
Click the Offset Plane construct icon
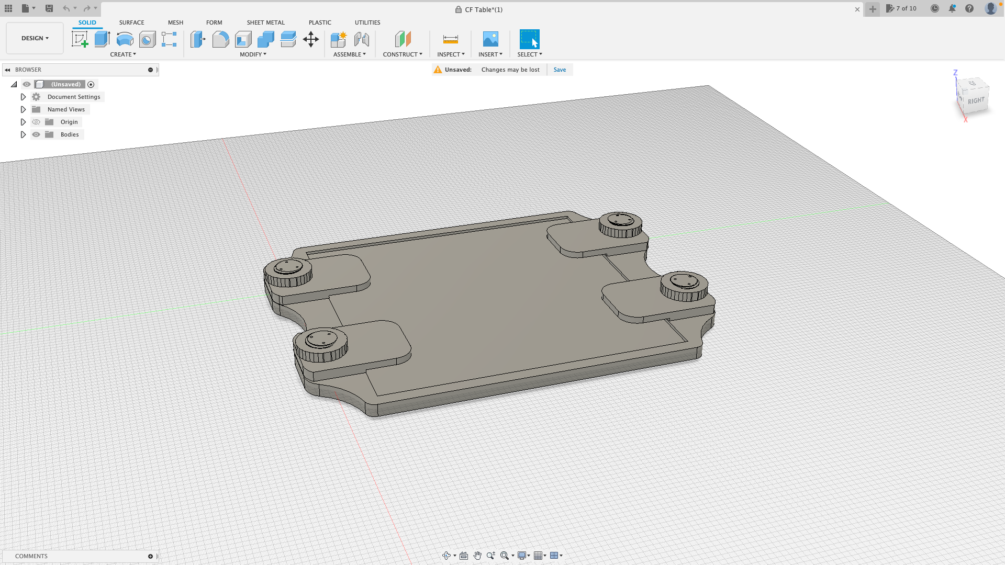pos(403,39)
